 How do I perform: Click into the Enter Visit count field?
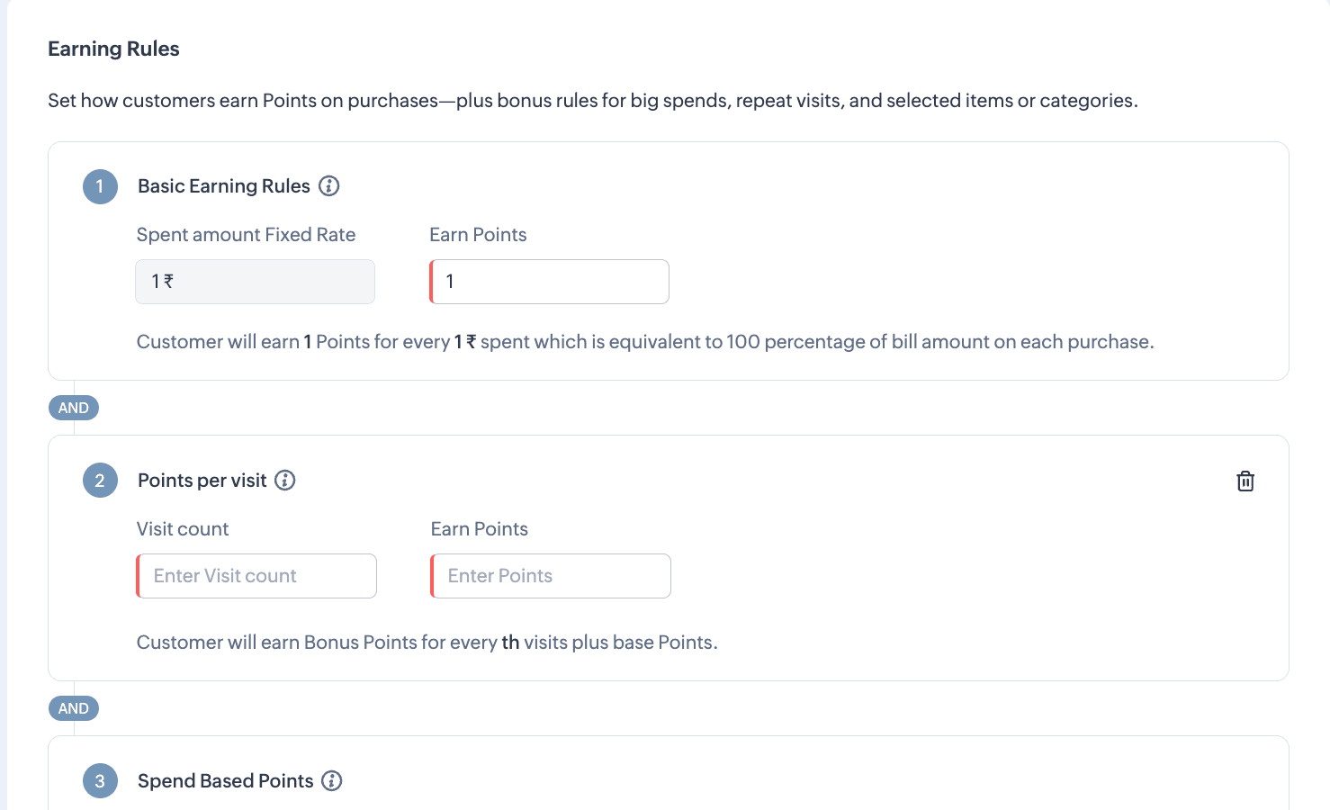[256, 576]
